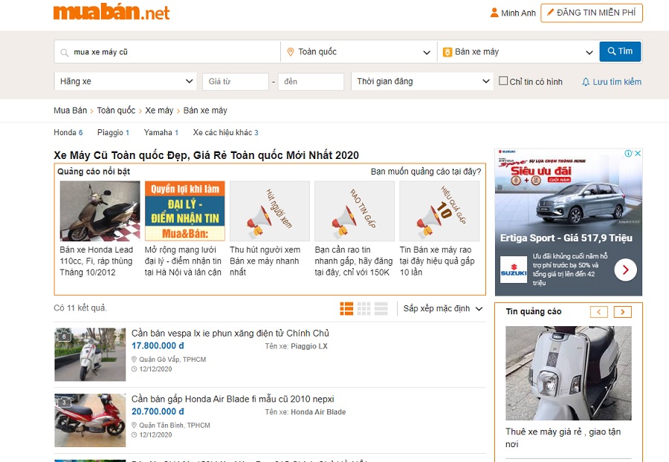The height and width of the screenshot is (462, 669).
Task: Go to Bán xe máy breadcrumb
Action: coord(205,111)
